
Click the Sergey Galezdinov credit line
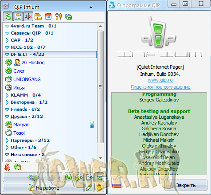[x=159, y=100]
